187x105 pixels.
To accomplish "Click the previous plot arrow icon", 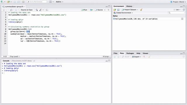I will 115,57.
